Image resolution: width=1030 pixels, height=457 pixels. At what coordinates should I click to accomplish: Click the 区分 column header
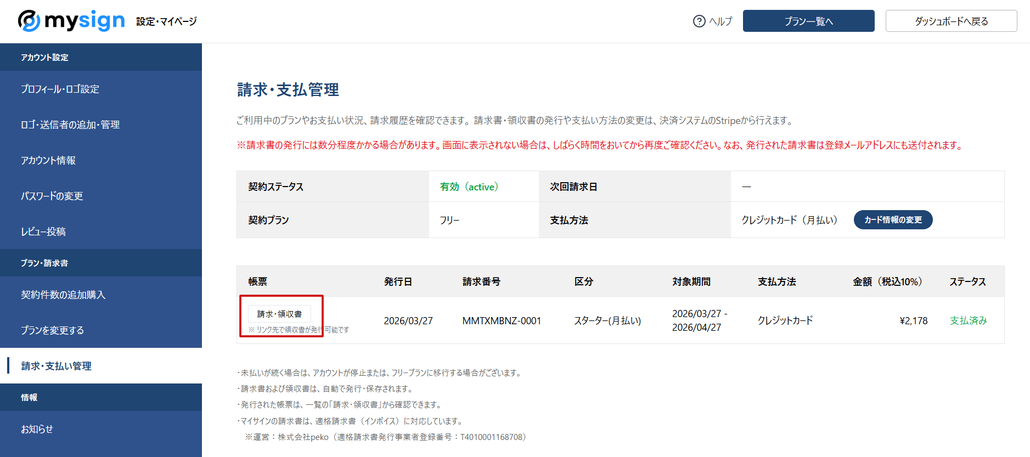tap(583, 281)
